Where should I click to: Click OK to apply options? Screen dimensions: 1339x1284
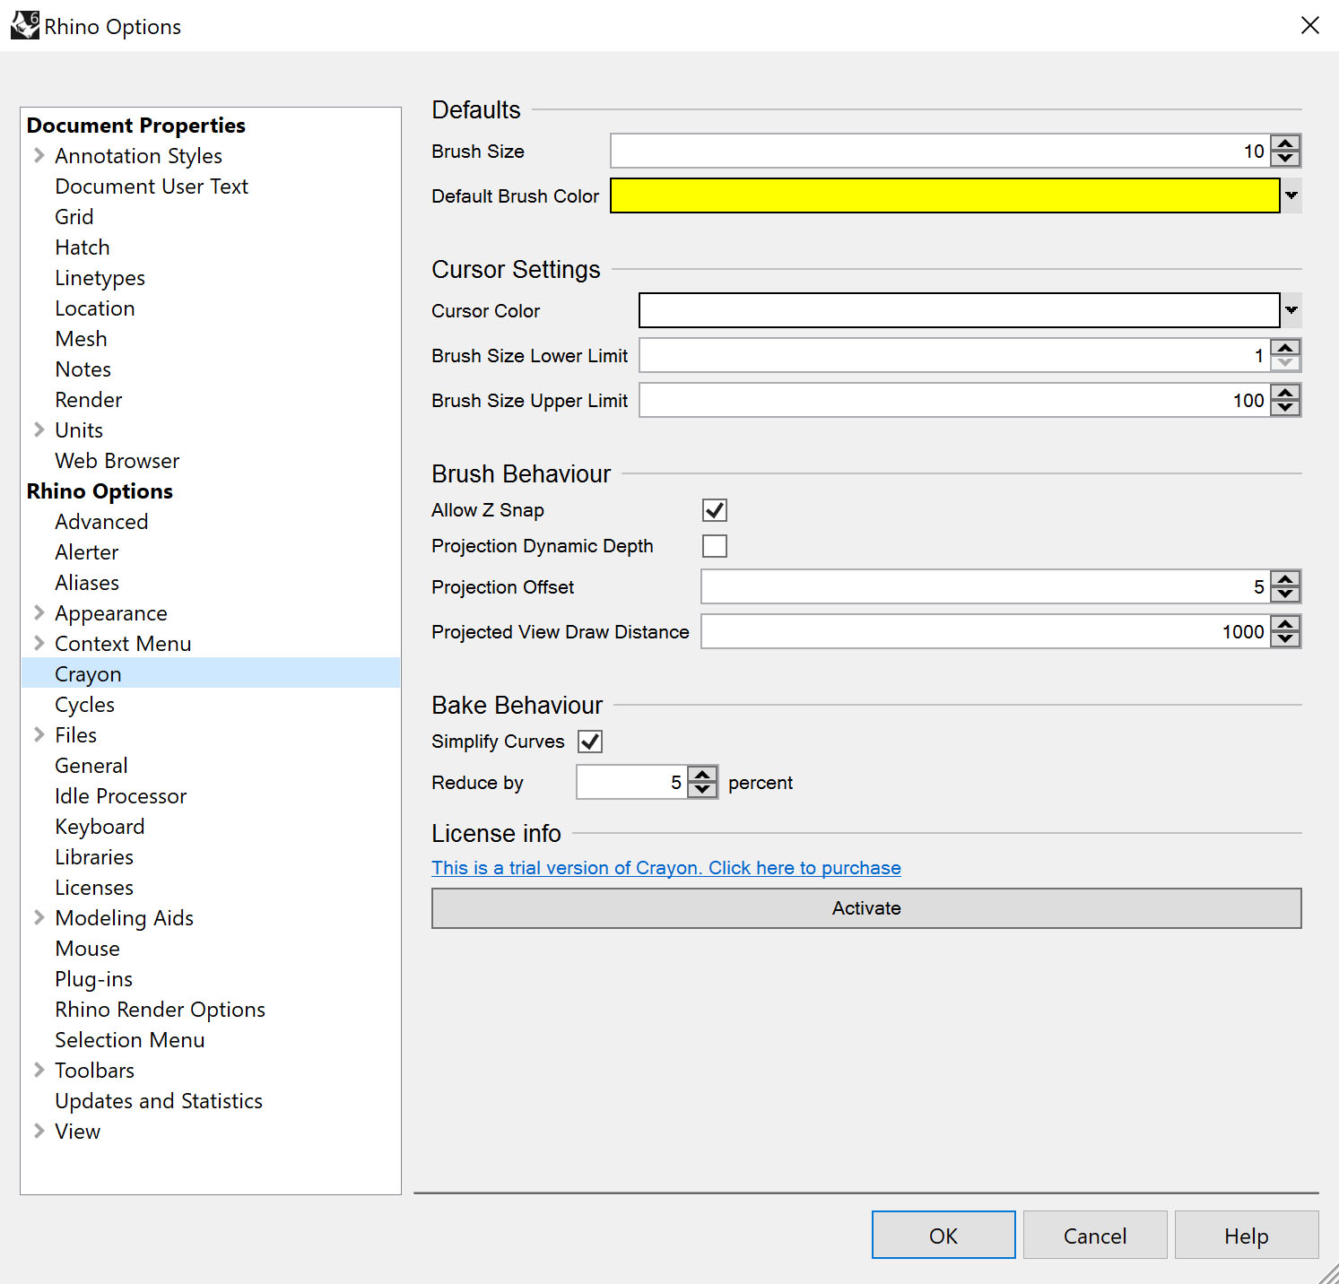(x=943, y=1235)
